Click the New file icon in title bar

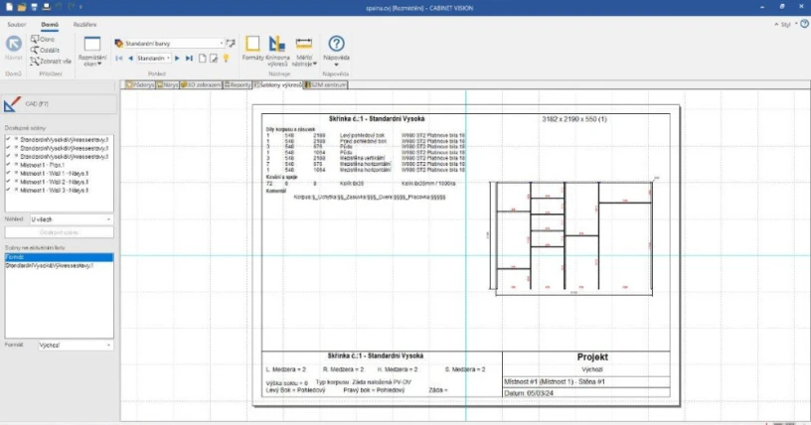[x=9, y=7]
